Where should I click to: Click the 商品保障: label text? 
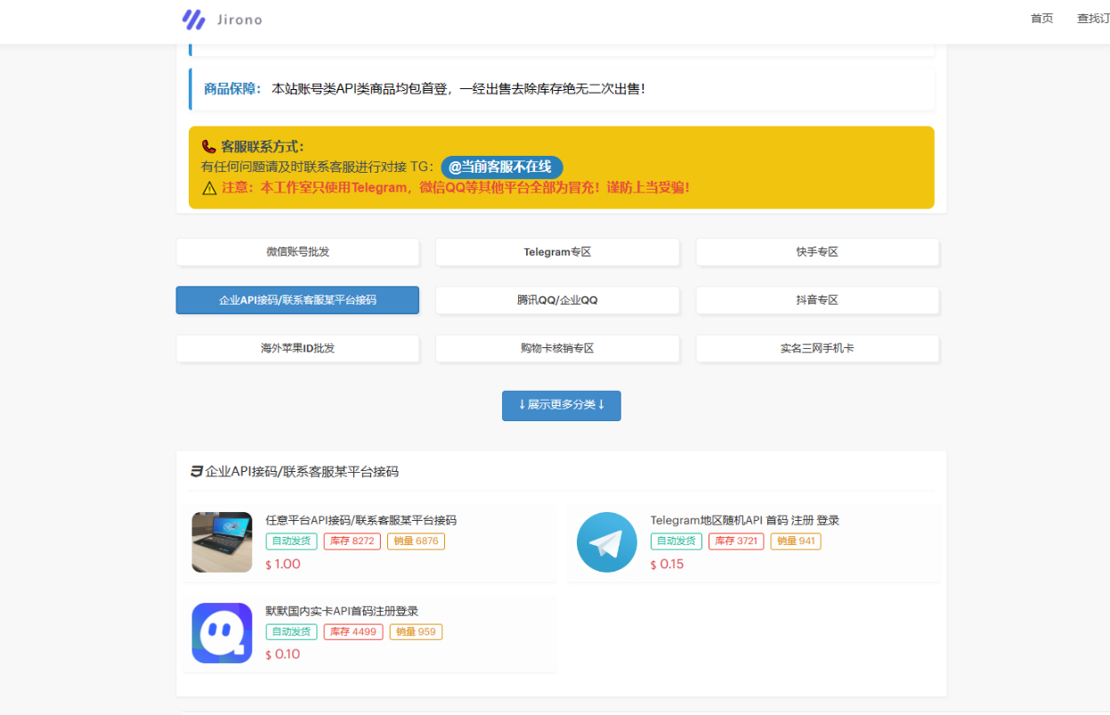pos(233,89)
